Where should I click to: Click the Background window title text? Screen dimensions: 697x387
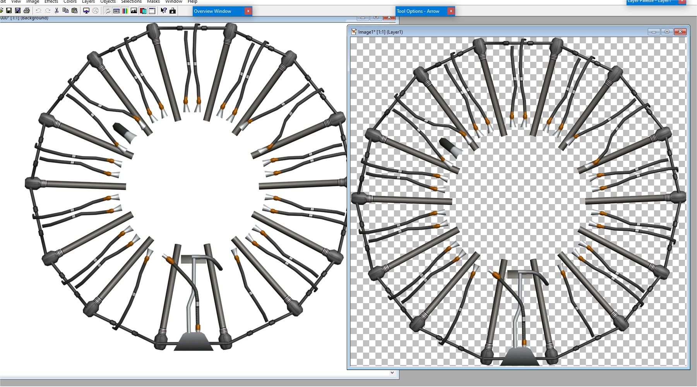coord(24,18)
